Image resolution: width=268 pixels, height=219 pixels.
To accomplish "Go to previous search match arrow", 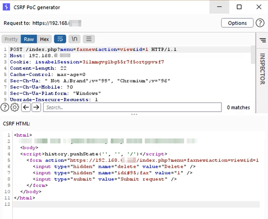I will [x=26, y=107].
